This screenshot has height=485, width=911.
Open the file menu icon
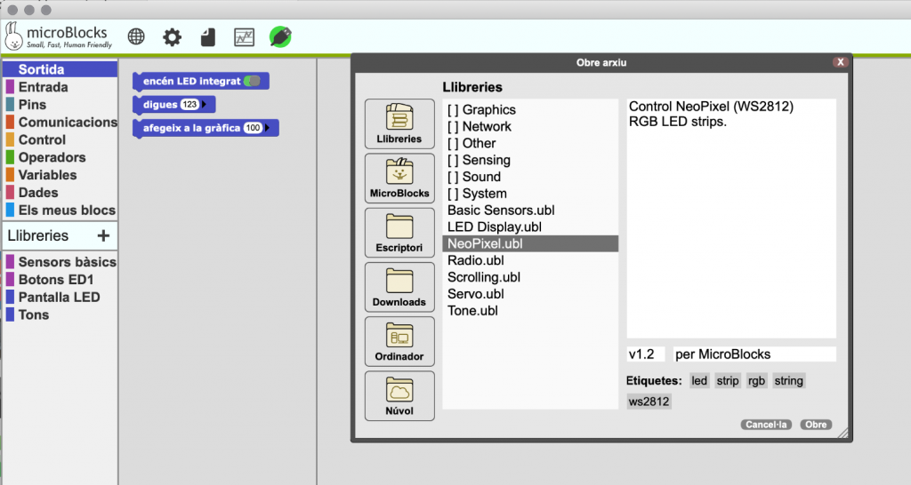click(208, 37)
